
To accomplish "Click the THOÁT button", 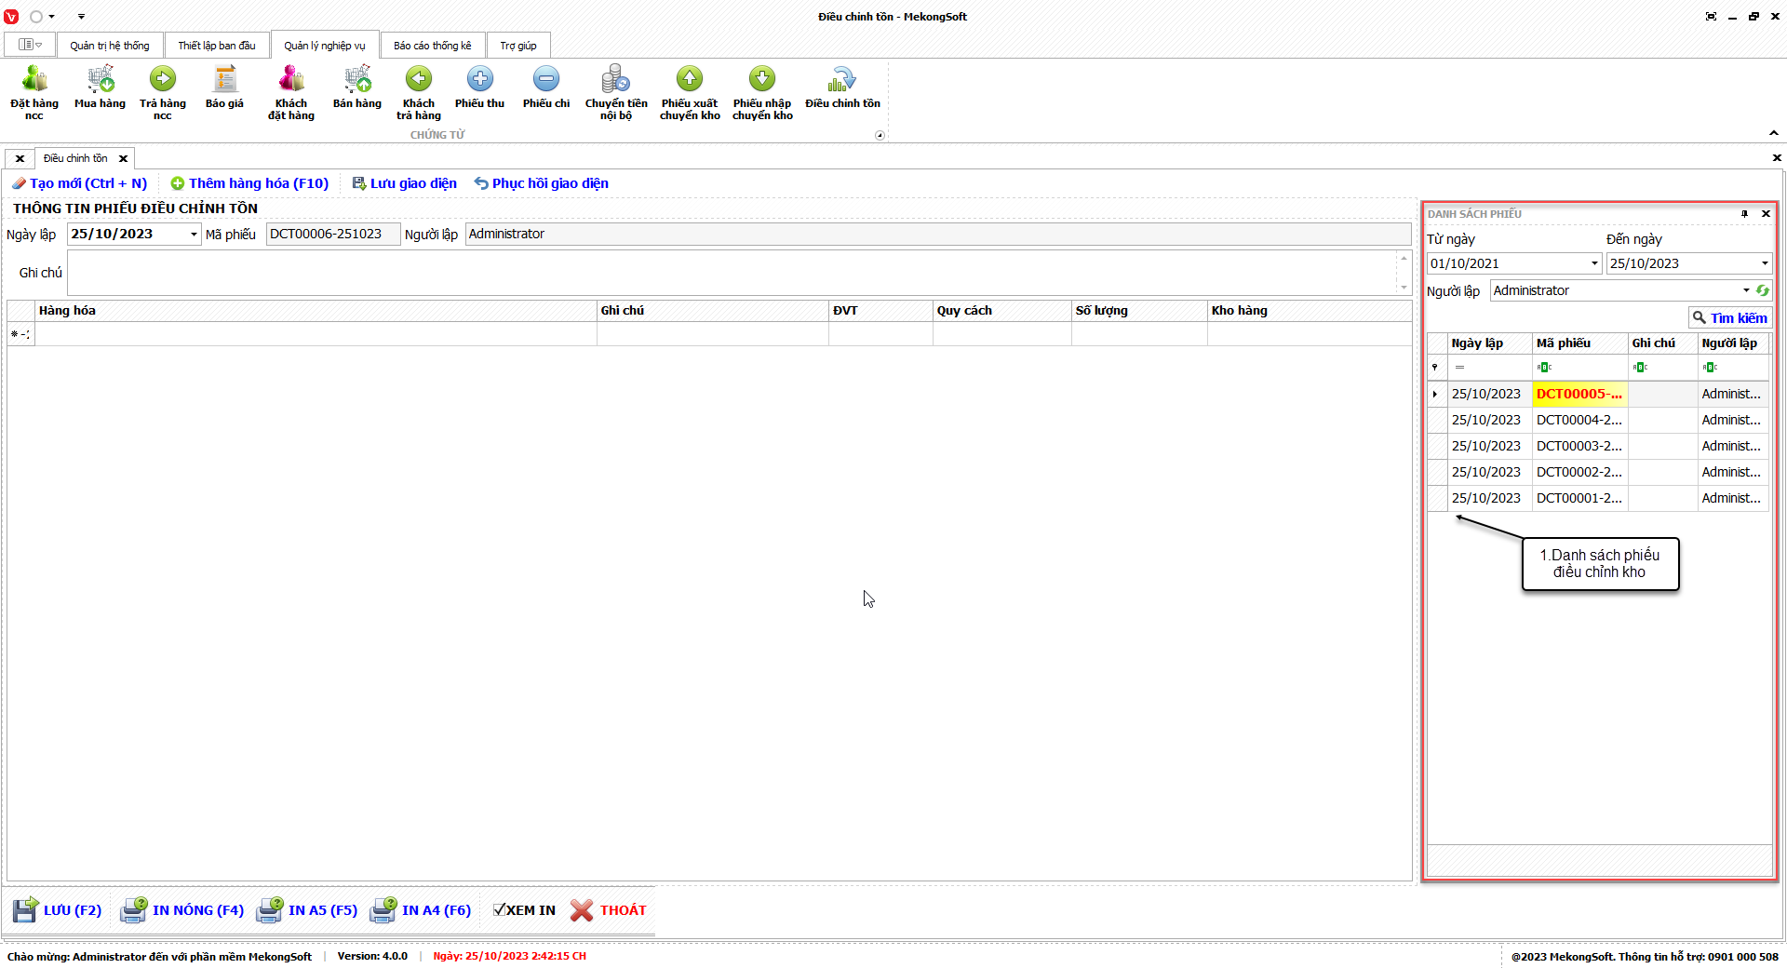I will [x=609, y=910].
